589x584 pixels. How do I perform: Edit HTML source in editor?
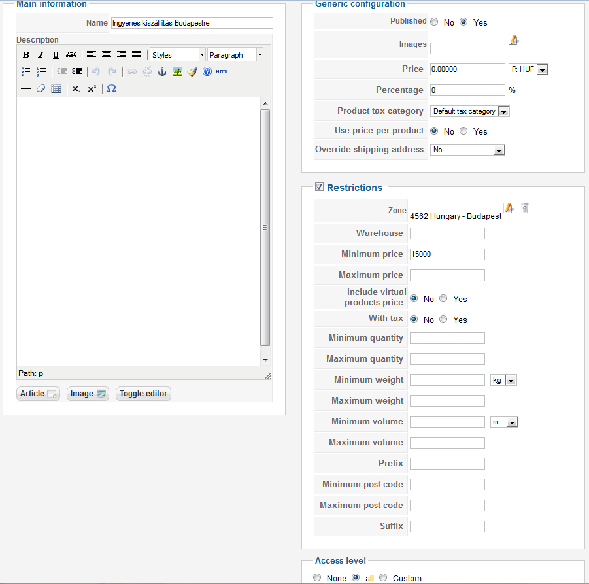[x=222, y=72]
